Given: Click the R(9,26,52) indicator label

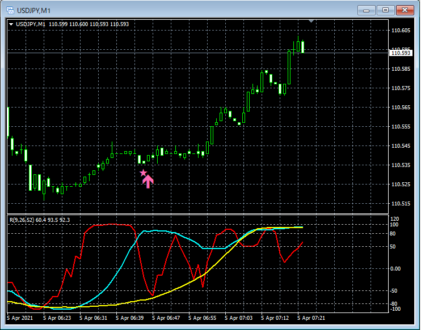Looking at the screenshot, I should 40,220.
